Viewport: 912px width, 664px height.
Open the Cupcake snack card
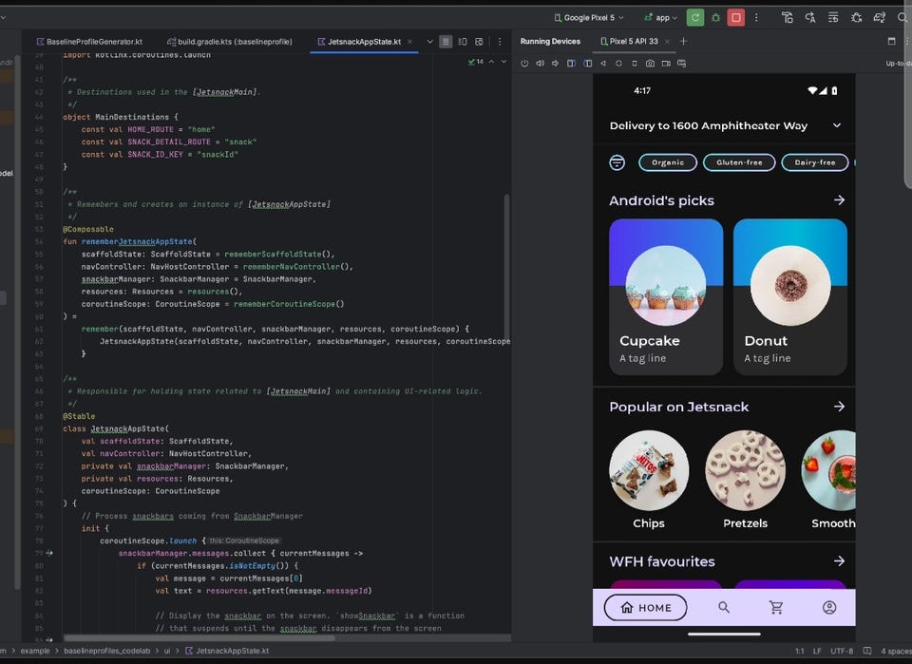[x=666, y=296]
